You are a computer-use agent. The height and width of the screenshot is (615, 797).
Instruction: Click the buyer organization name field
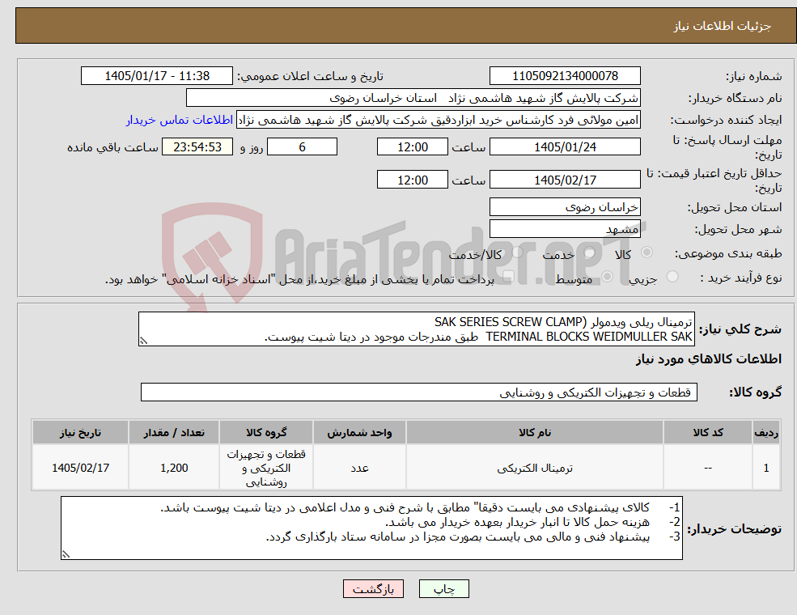[x=413, y=98]
